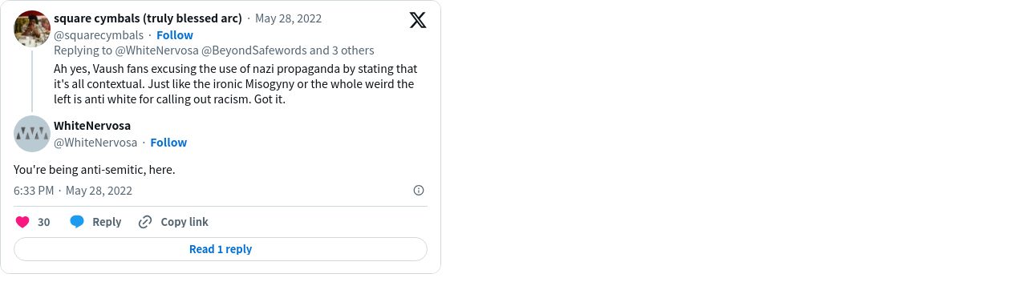Open the @squarecymbals handle link

pos(99,35)
